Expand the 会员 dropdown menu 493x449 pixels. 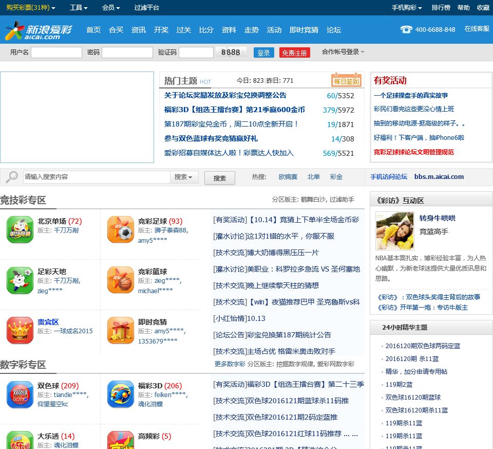111,8
